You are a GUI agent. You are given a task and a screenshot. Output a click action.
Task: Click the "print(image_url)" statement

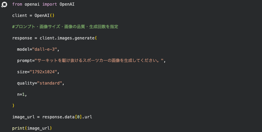coord(32,128)
